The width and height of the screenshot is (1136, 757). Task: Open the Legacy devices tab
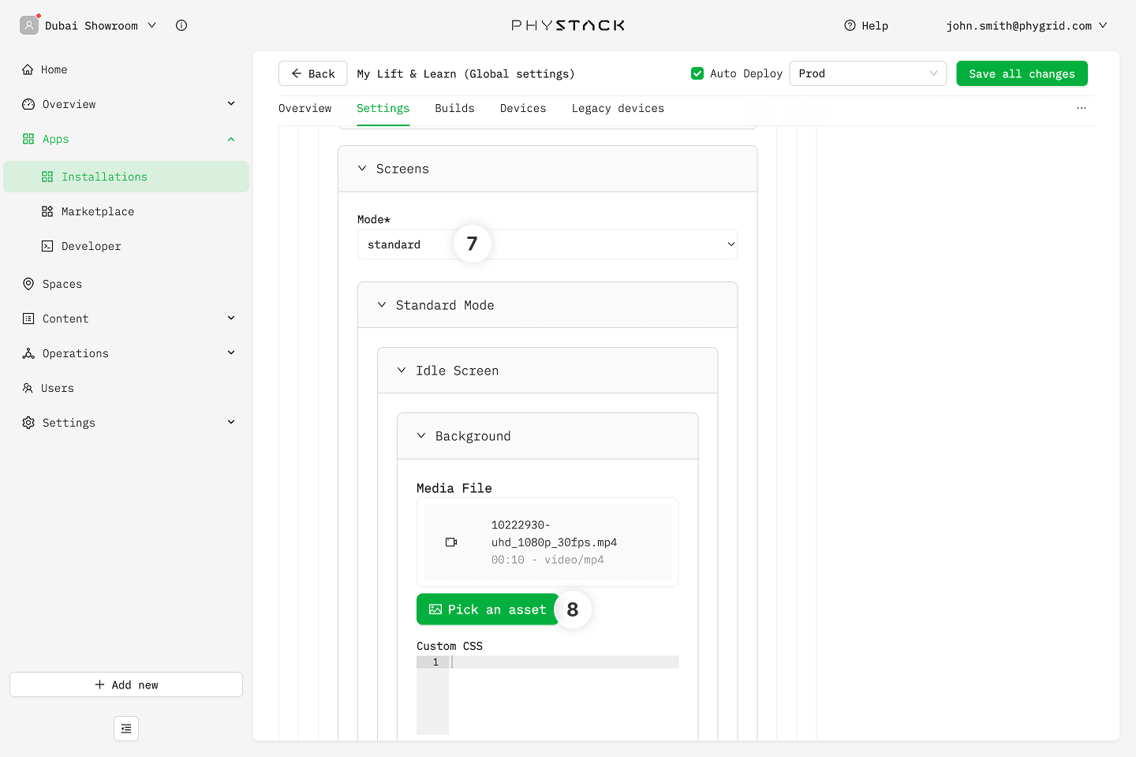tap(618, 108)
